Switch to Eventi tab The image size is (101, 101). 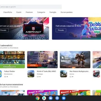(19, 12)
